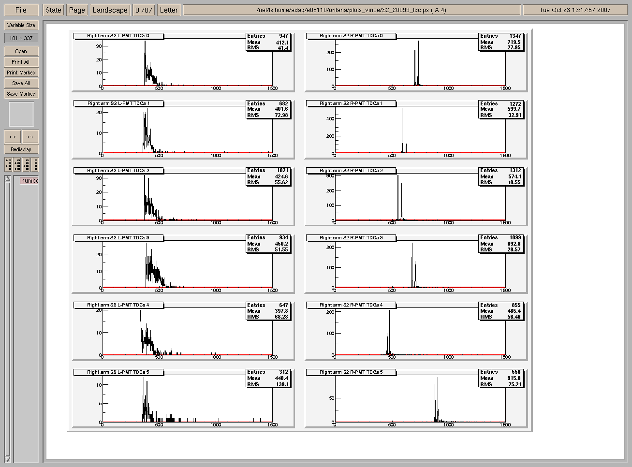This screenshot has height=467, width=632.
Task: Select the 'numbe' page list entry
Action: coord(29,181)
